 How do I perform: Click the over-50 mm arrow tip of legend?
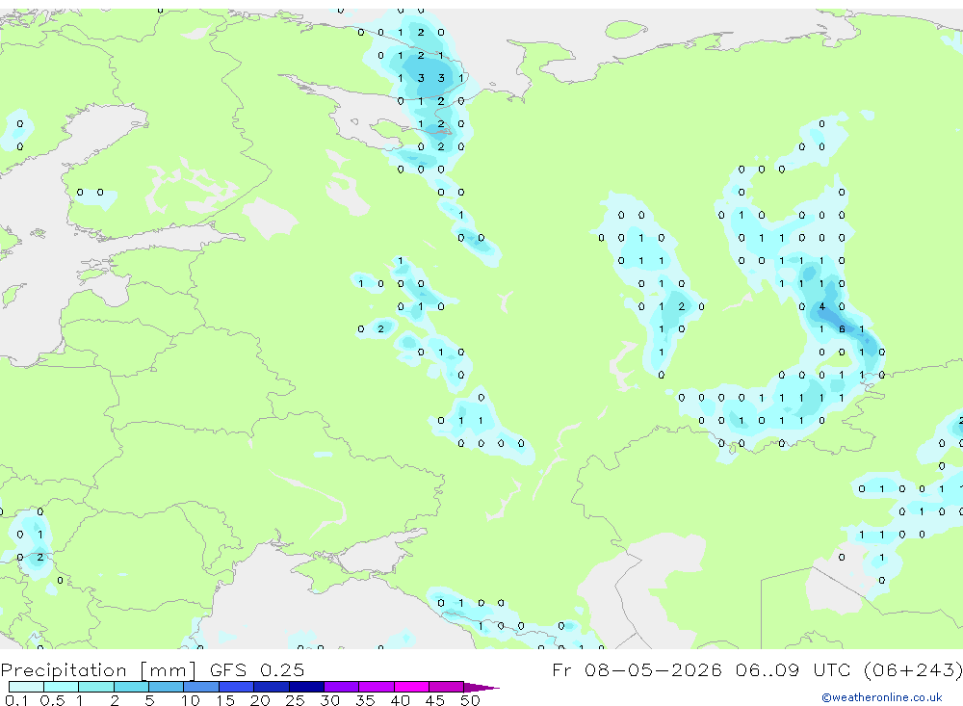click(481, 687)
